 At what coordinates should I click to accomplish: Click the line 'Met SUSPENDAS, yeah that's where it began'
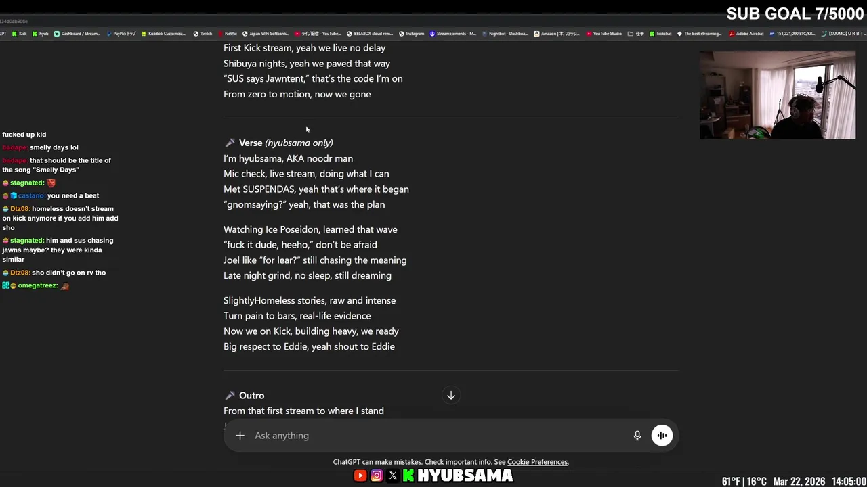pos(316,189)
